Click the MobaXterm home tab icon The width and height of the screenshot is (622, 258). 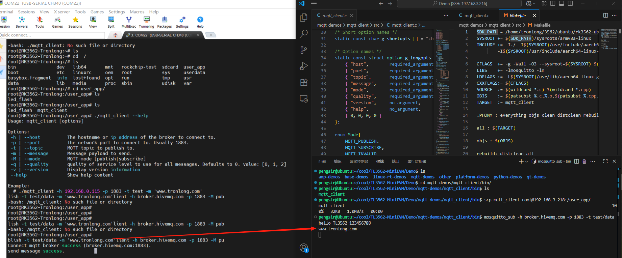pos(116,35)
